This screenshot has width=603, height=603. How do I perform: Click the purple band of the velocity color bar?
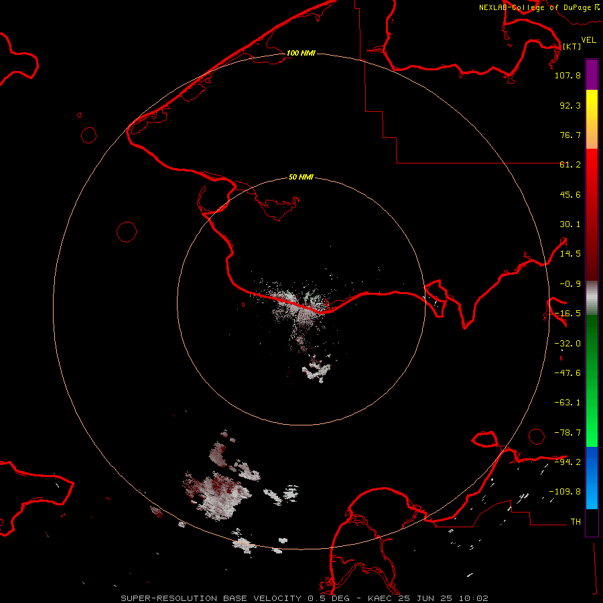coord(592,75)
